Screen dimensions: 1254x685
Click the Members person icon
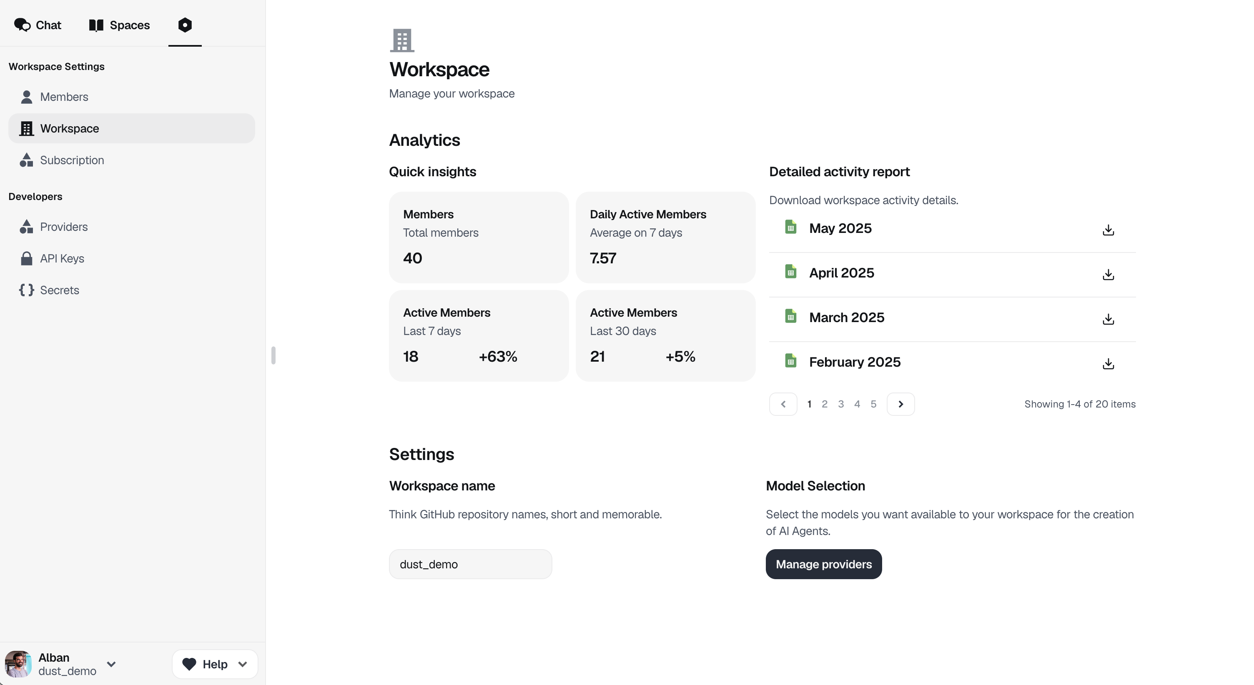point(27,97)
